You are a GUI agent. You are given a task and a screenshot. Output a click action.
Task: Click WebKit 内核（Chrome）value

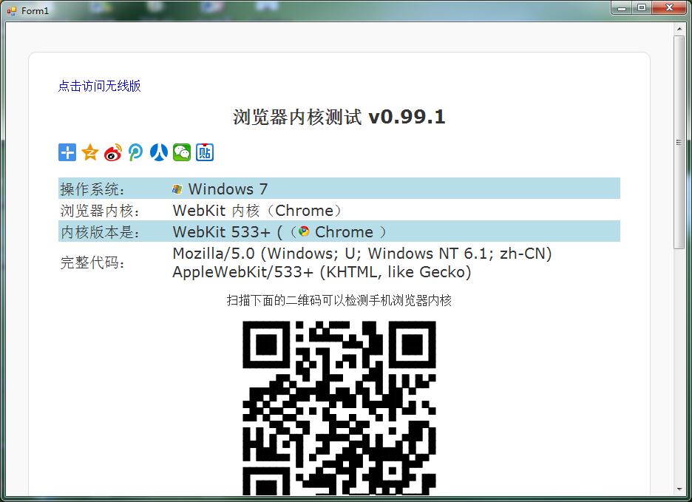click(x=258, y=211)
